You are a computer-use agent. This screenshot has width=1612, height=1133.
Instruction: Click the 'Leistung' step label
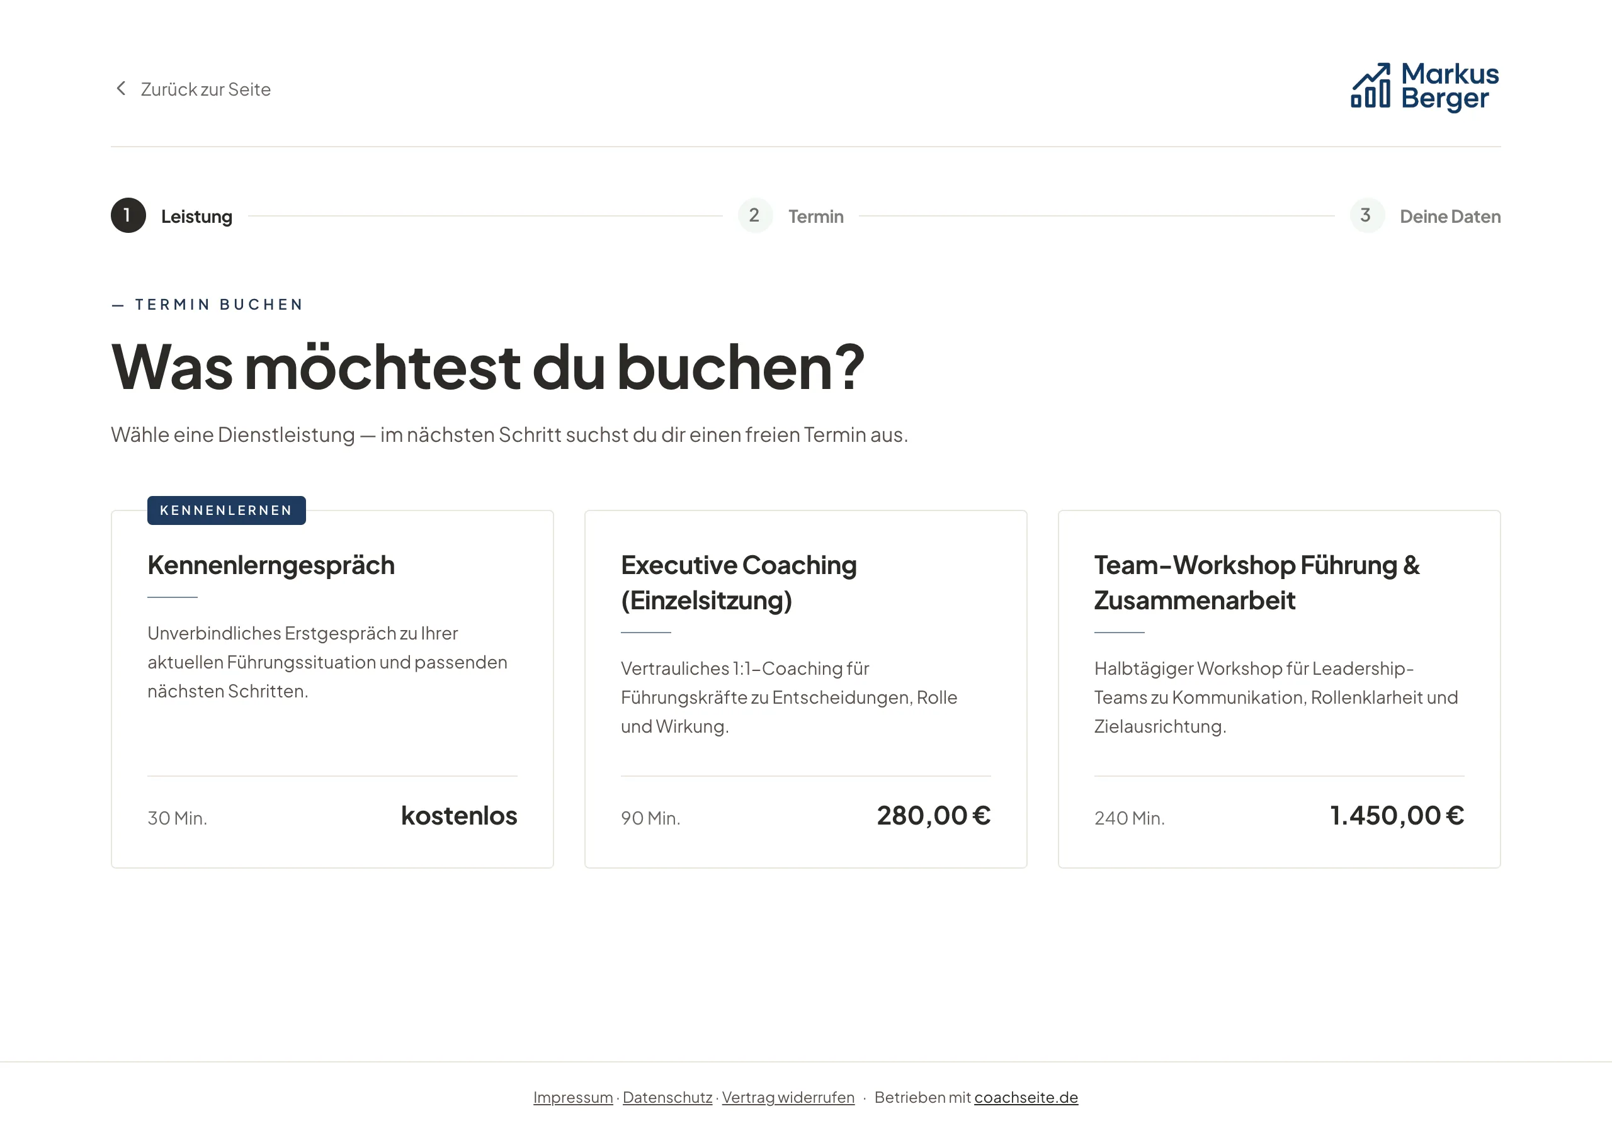[196, 216]
